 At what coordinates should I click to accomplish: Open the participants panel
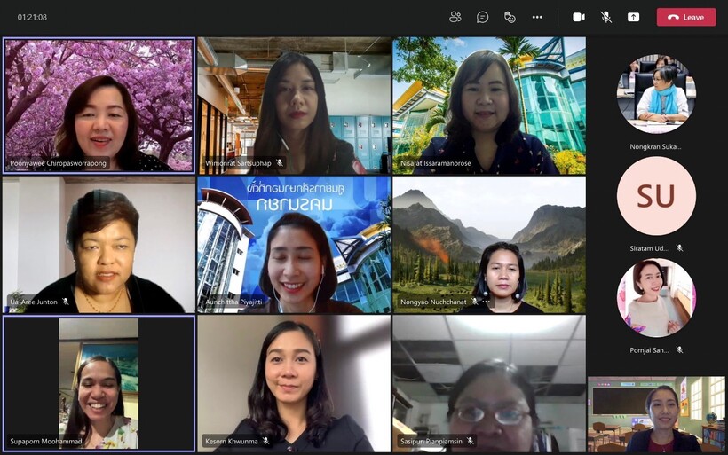[x=455, y=17]
